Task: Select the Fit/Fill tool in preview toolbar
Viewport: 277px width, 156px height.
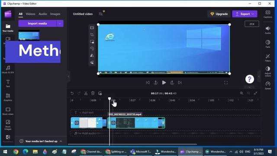Action: click(x=92, y=28)
